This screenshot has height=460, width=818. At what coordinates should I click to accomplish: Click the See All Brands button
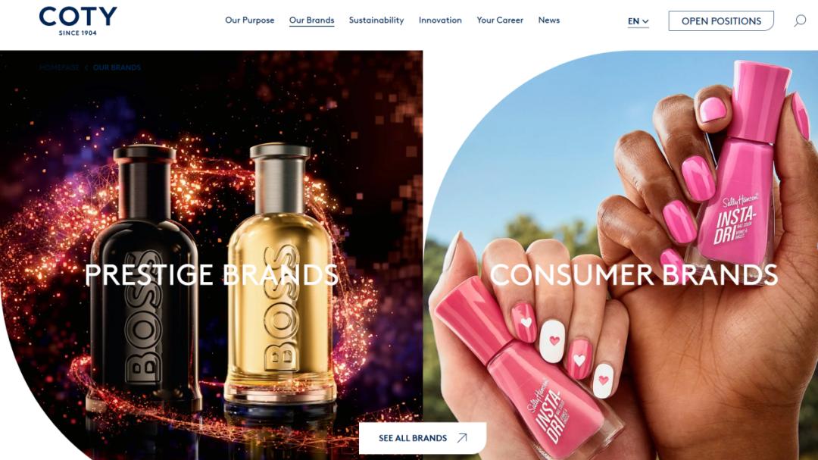click(x=423, y=438)
